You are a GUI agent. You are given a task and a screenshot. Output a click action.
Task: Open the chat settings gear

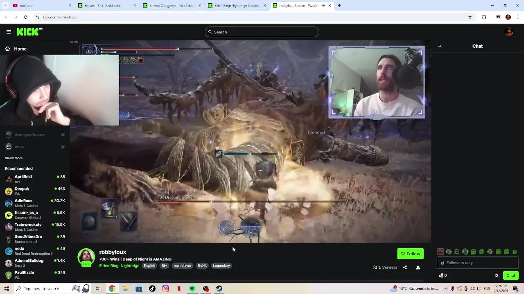coord(497,276)
